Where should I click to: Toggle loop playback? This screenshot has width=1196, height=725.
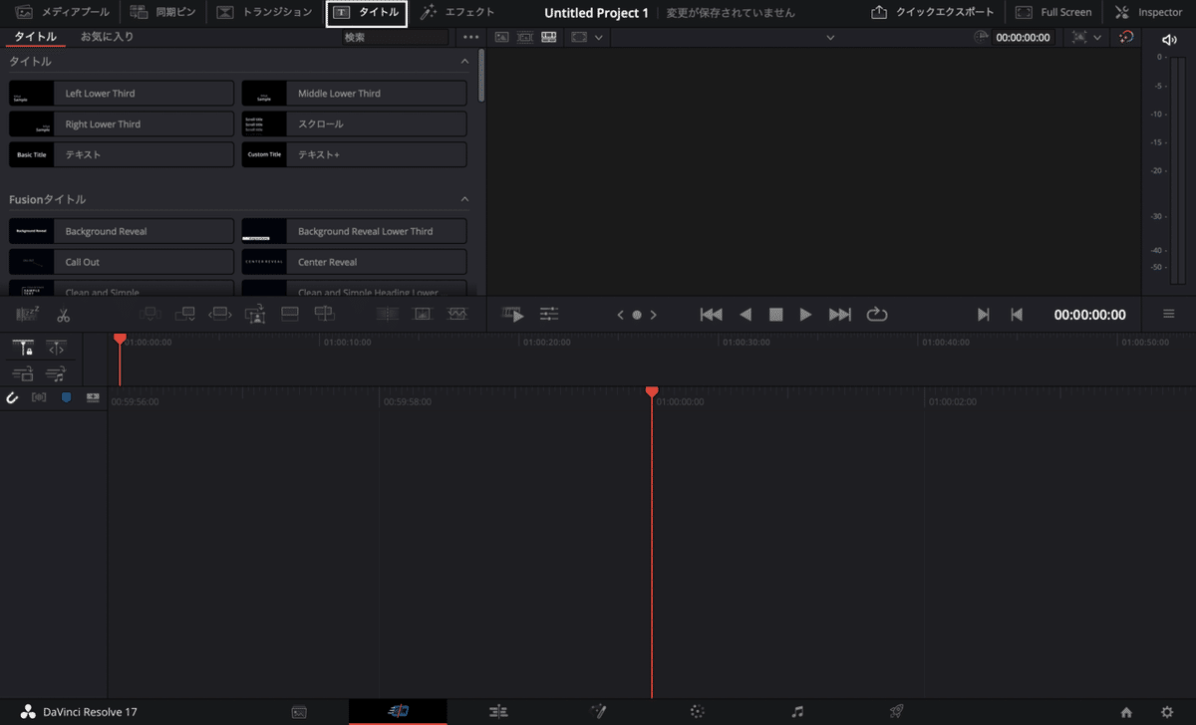(877, 315)
